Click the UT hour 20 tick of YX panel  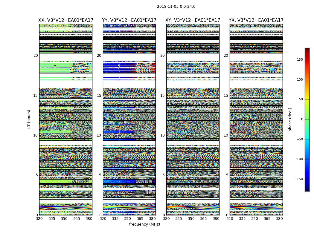click(226, 56)
